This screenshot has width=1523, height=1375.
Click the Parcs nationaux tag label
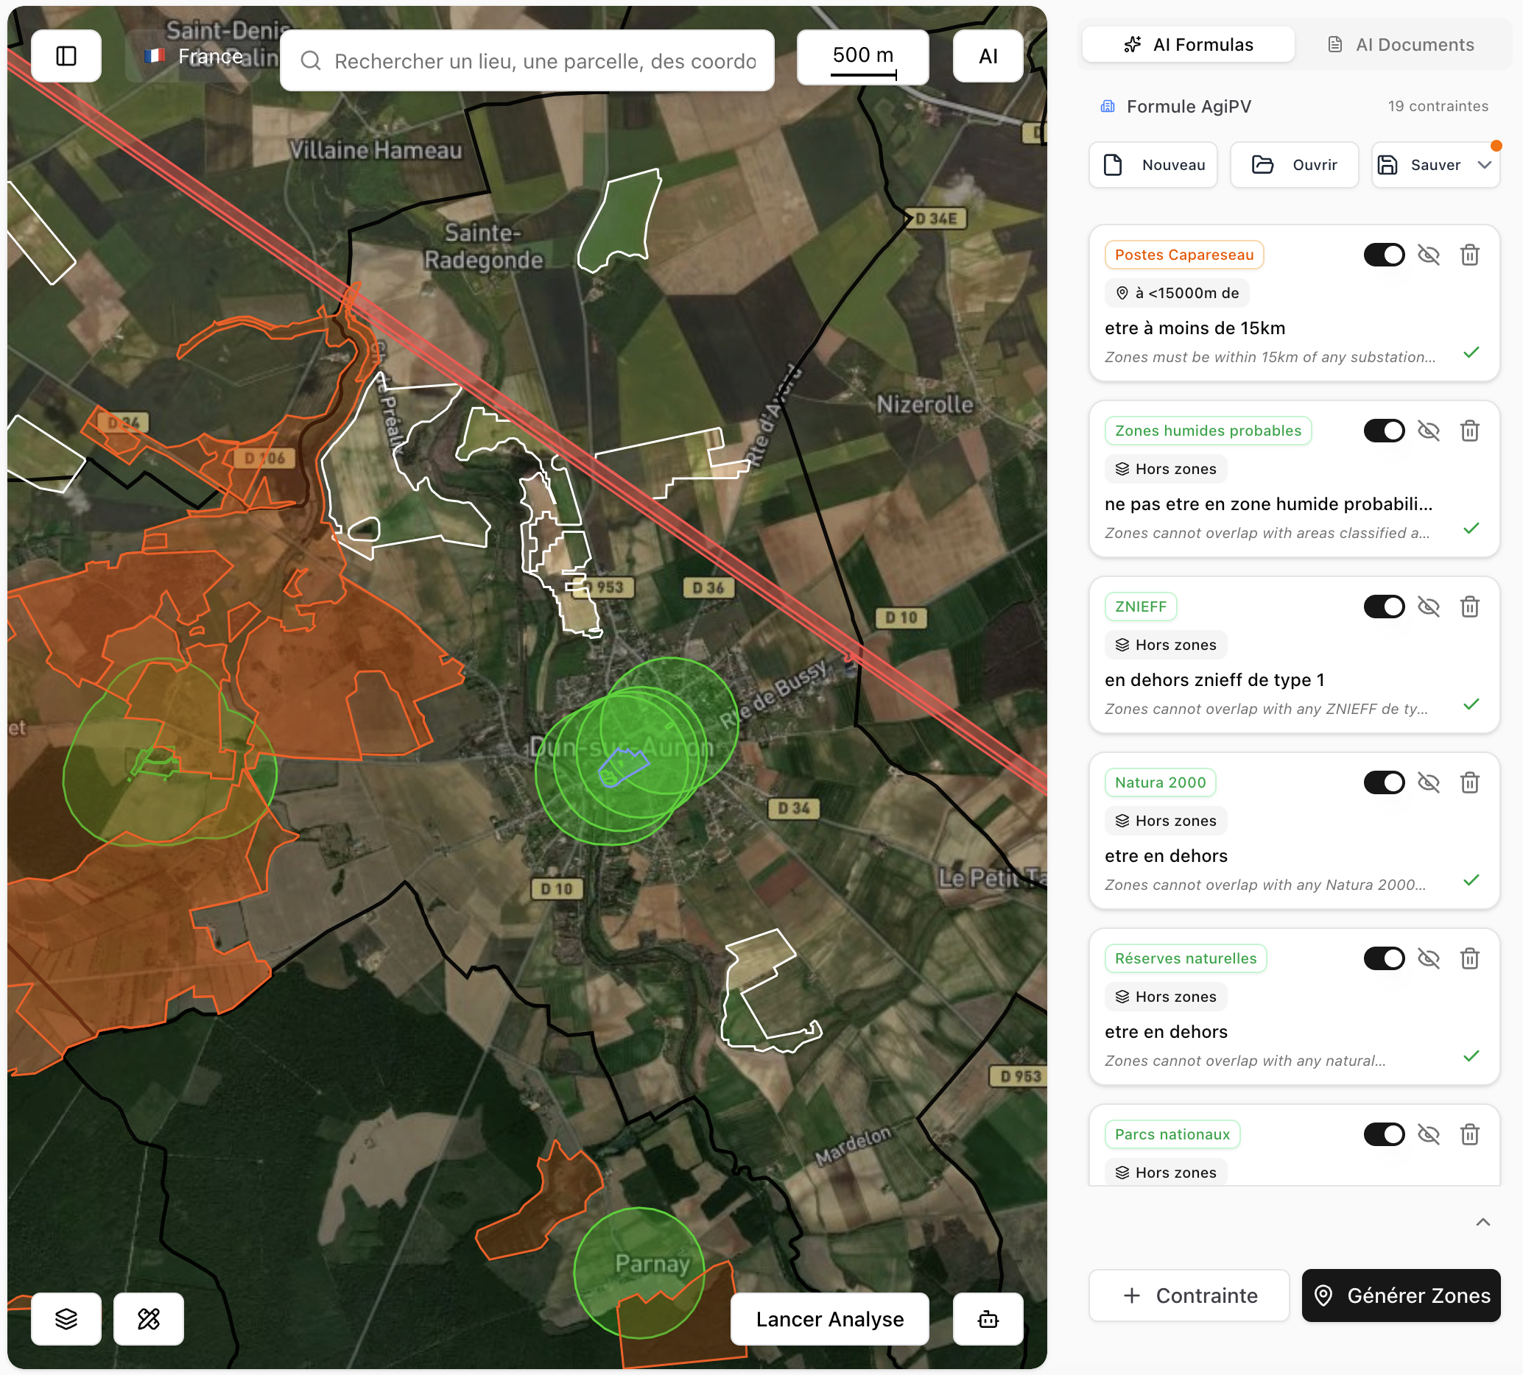(x=1172, y=1135)
